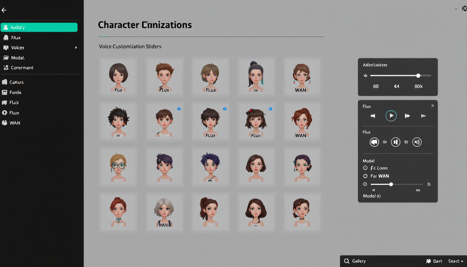Click the Camers icon in sidebar
467x267 pixels.
click(5, 82)
